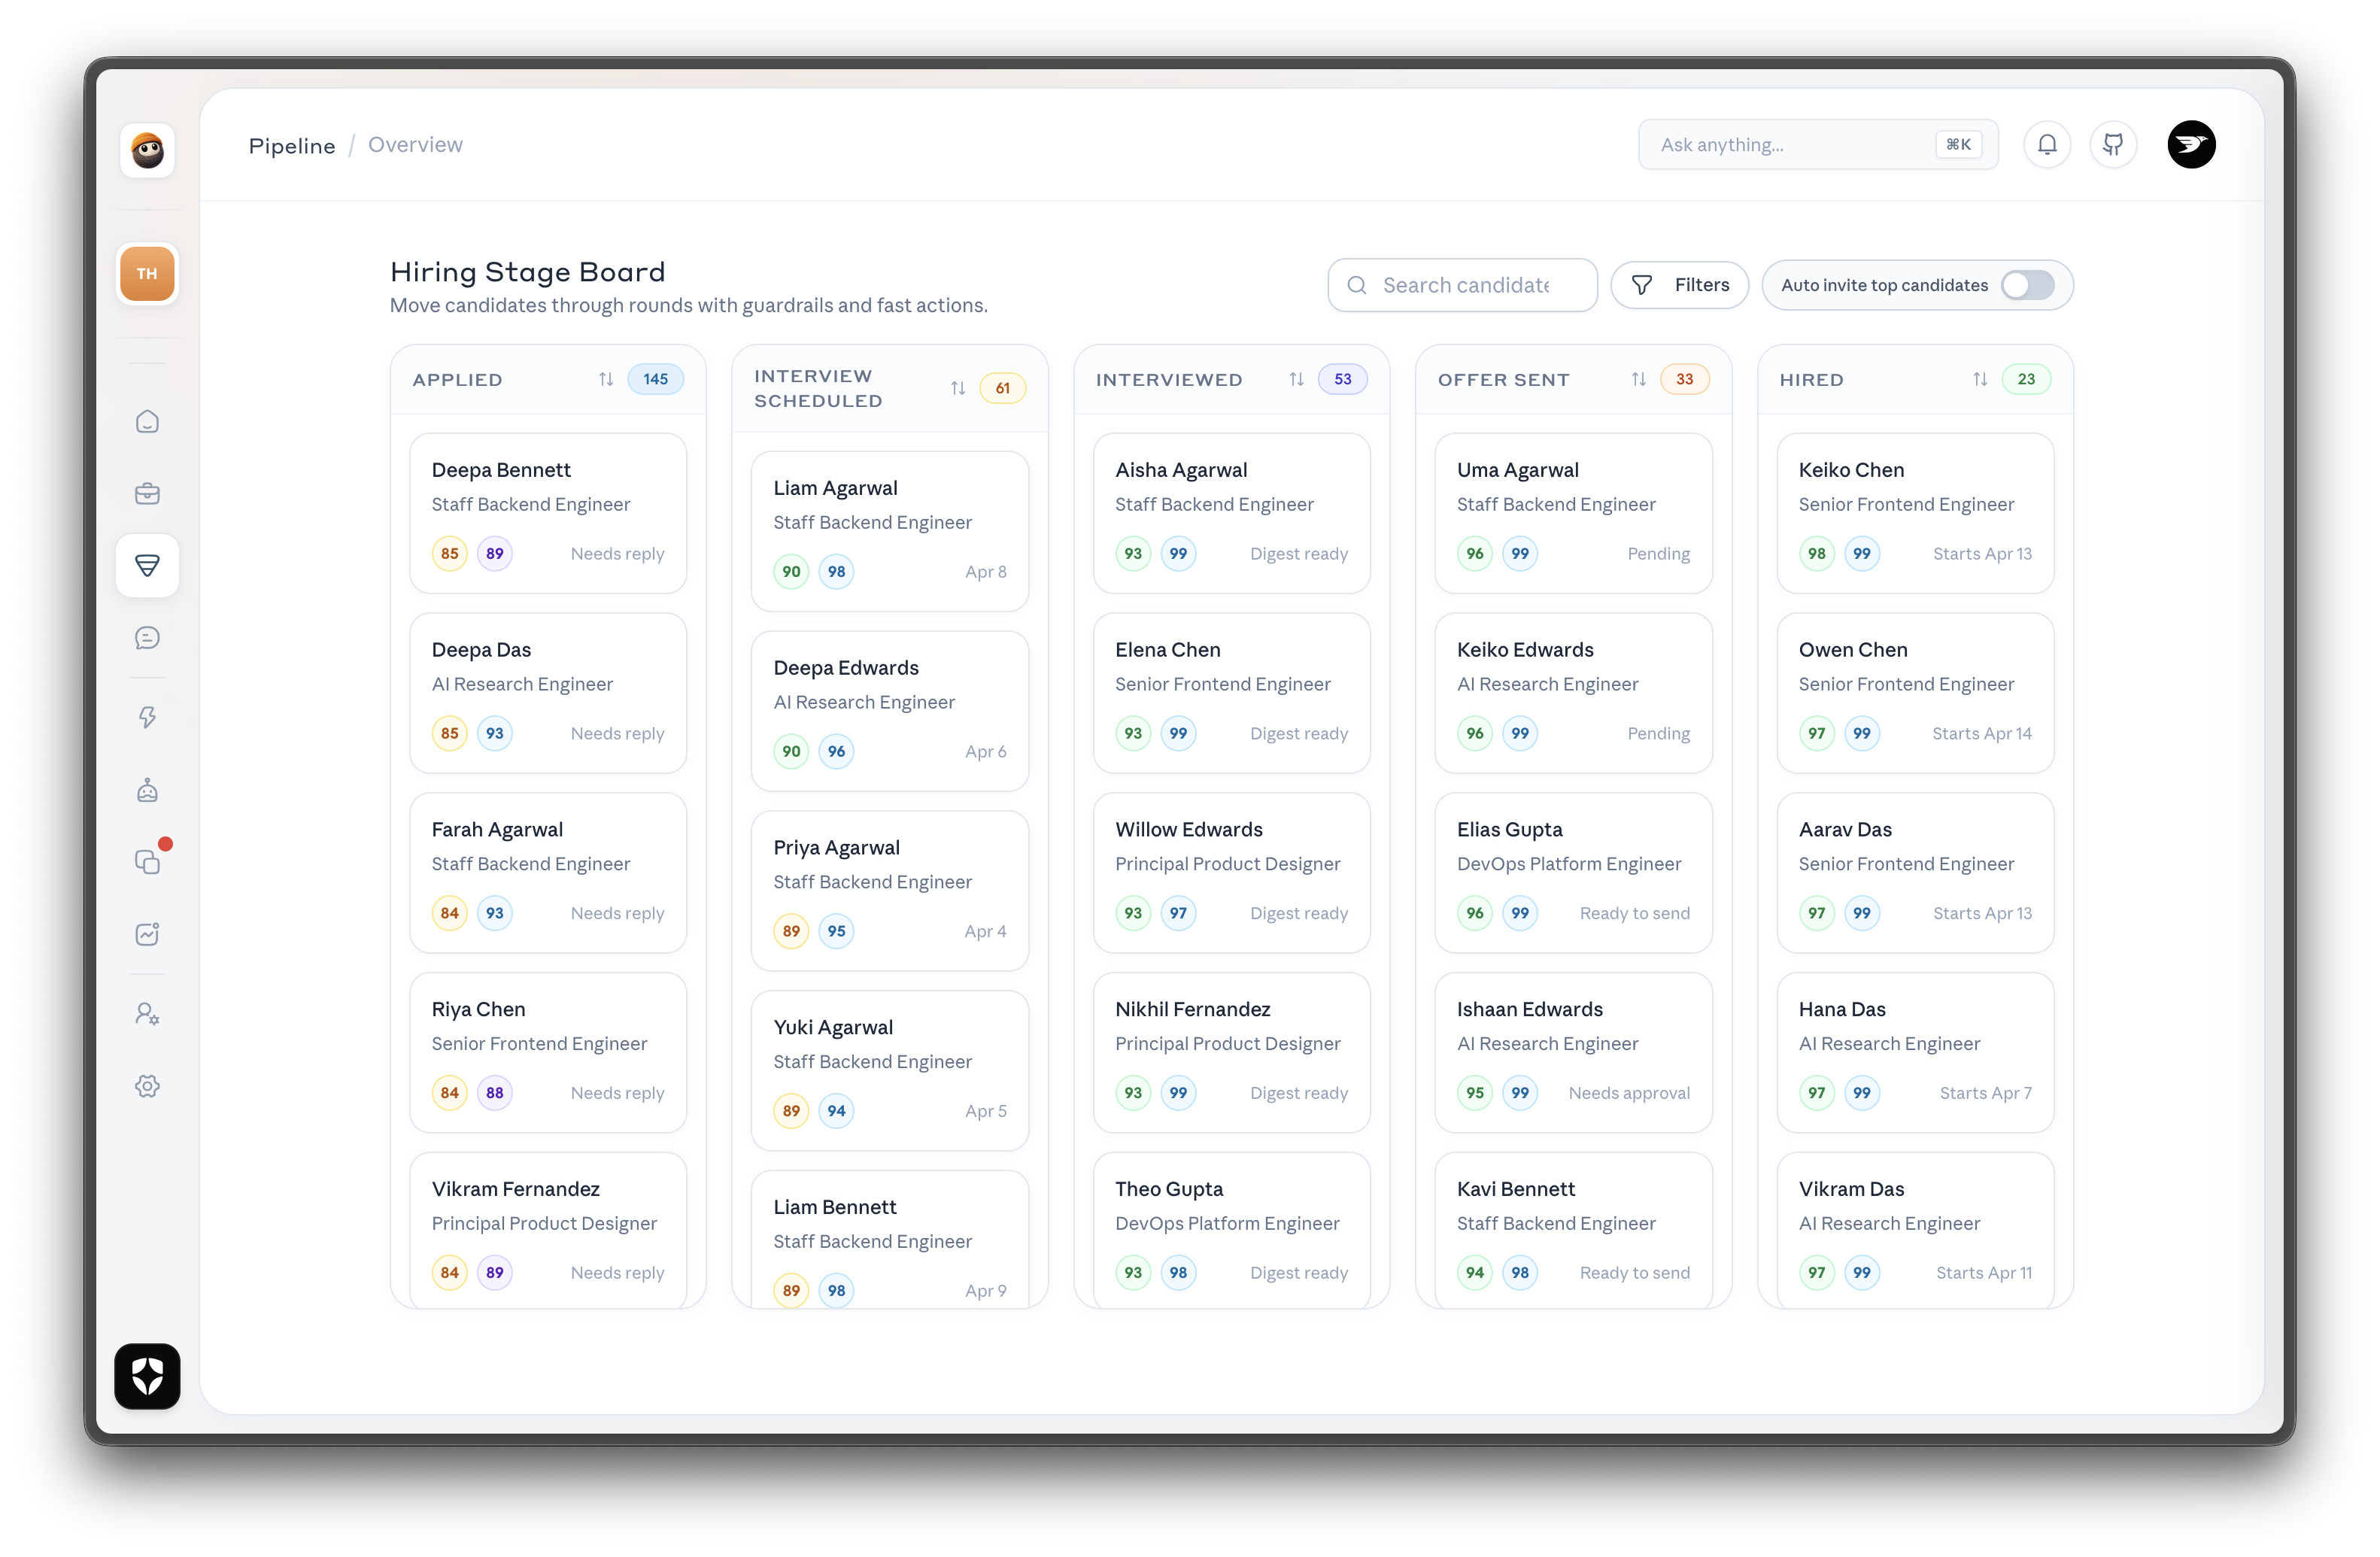Open the Filters button
The image size is (2380, 1557).
[x=1679, y=285]
